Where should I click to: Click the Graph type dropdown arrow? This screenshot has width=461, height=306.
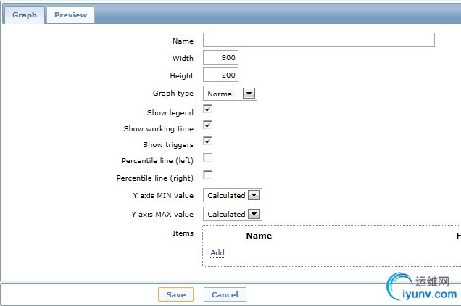point(249,94)
